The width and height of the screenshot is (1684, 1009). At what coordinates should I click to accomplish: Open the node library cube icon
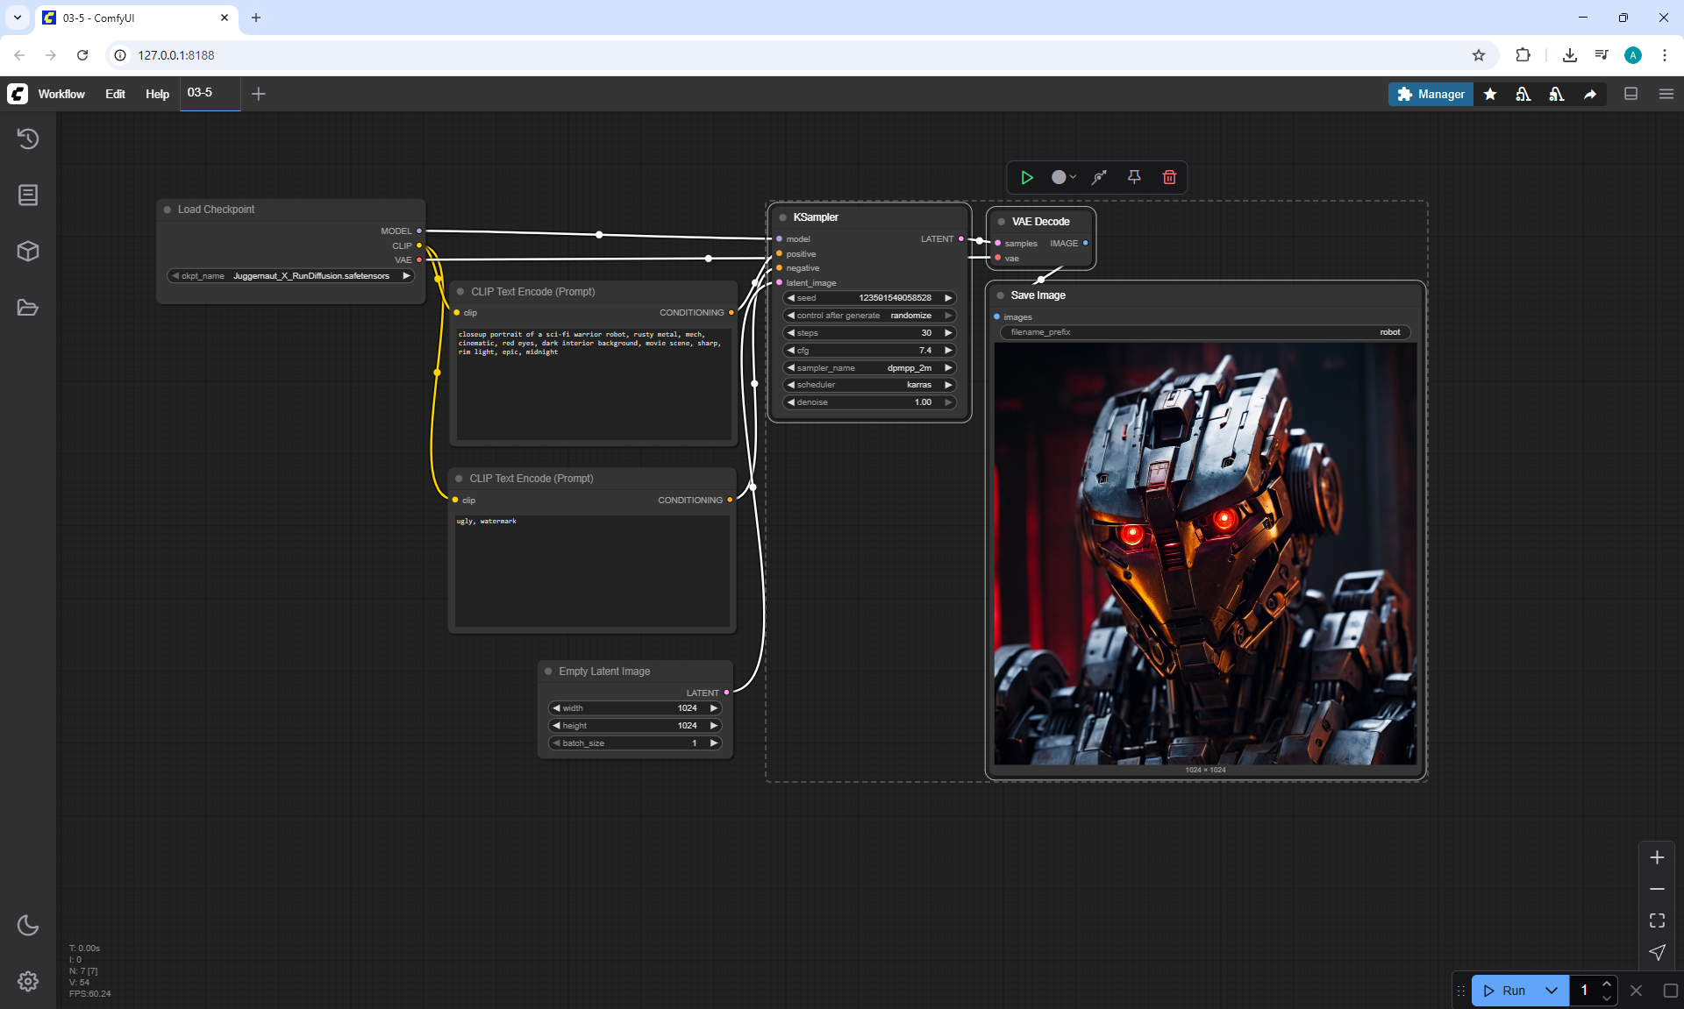point(28,252)
